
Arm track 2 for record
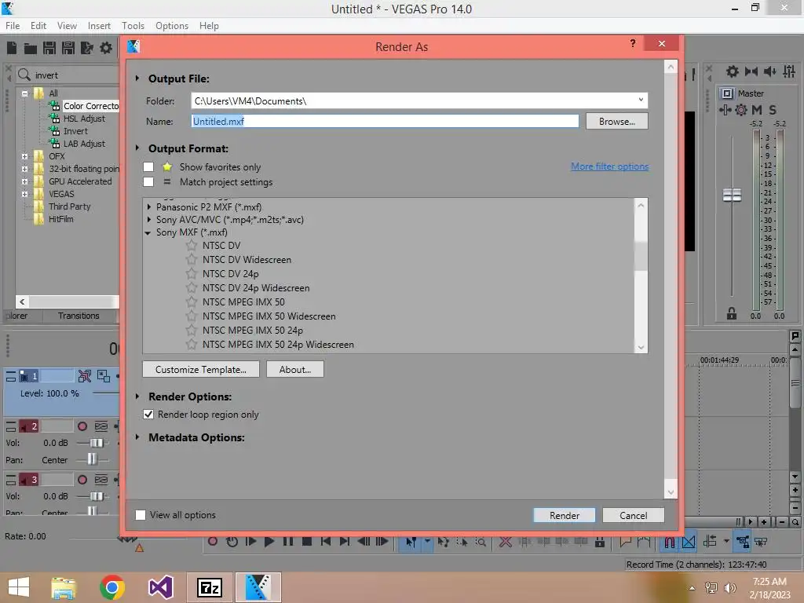point(82,426)
